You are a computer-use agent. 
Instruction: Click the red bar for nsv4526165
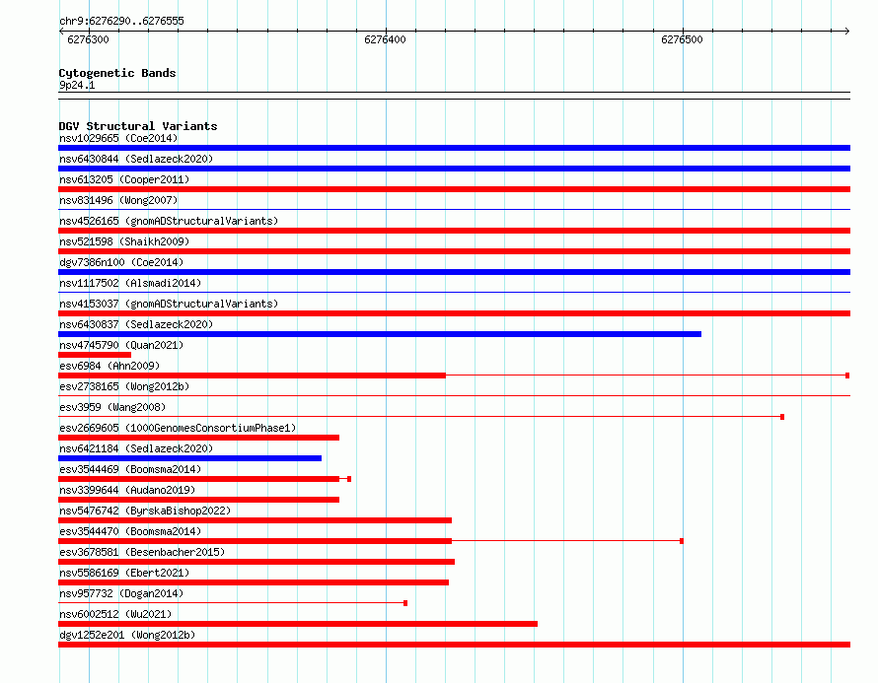tap(454, 231)
